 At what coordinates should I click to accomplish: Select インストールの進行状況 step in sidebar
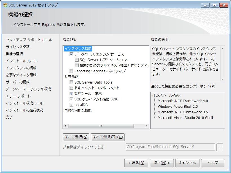pyautogui.click(x=25, y=110)
